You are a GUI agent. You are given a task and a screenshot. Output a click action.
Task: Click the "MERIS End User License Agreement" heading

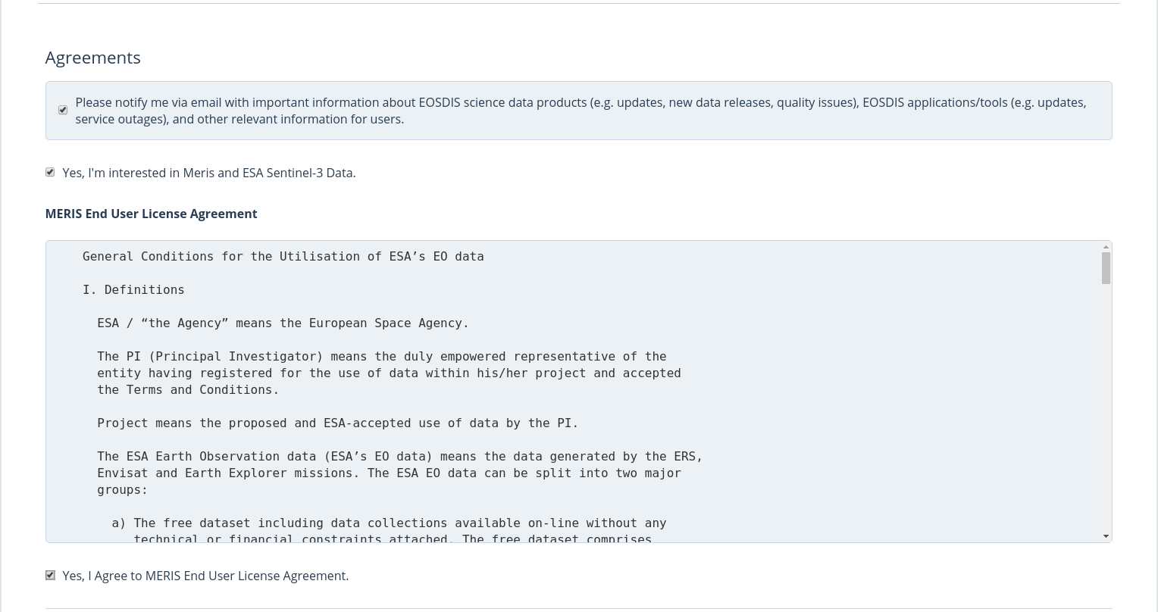point(151,214)
